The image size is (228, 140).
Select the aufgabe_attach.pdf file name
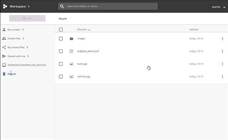click(x=88, y=51)
